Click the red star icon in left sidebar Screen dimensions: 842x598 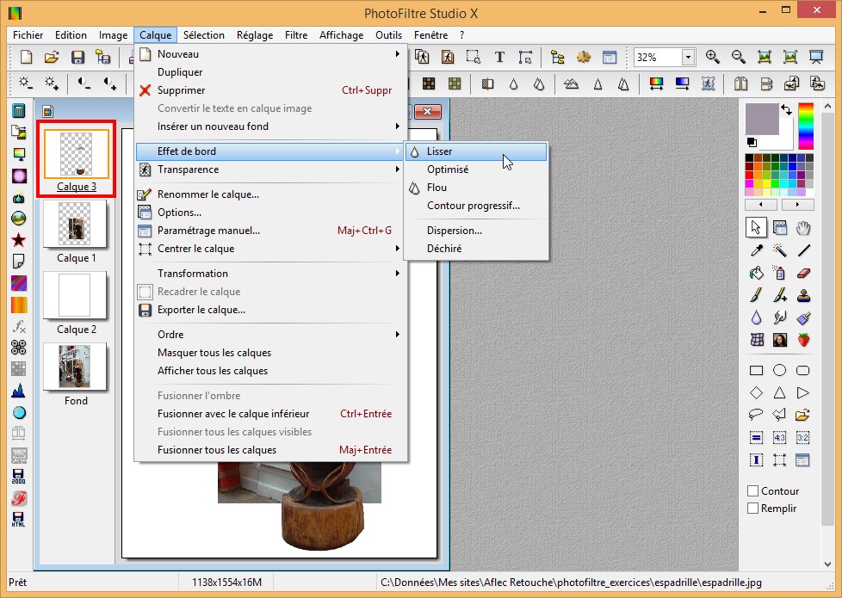pos(19,240)
